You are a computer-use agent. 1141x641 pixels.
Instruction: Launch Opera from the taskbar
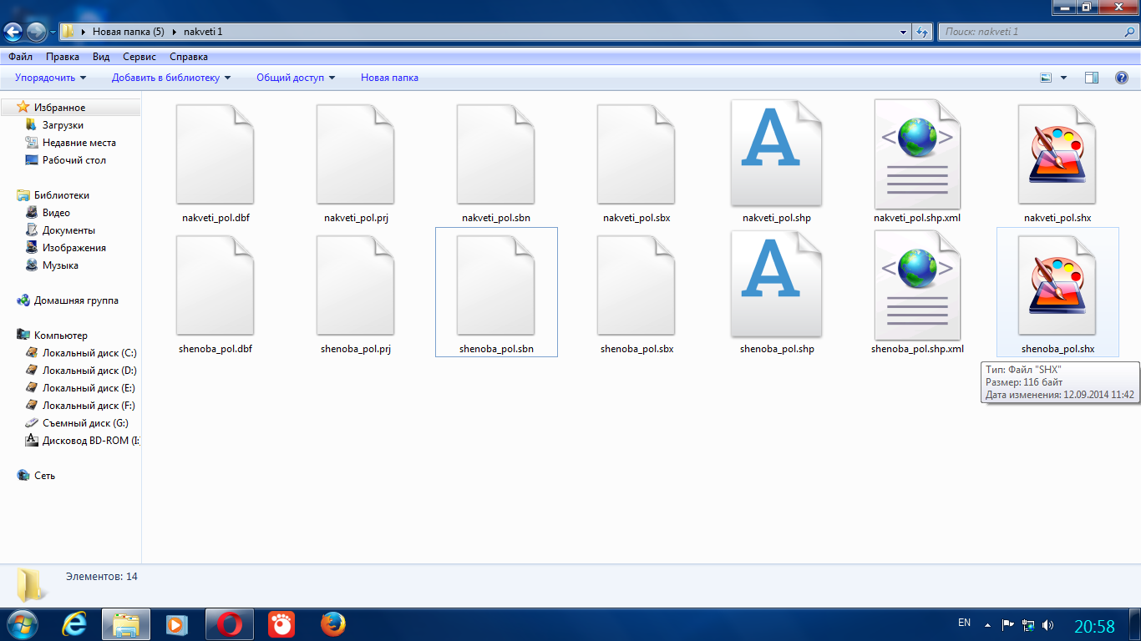230,623
